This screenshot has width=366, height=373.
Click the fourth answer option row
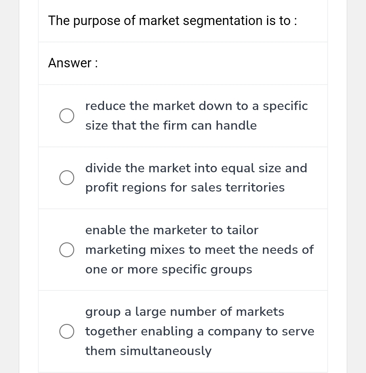(183, 331)
